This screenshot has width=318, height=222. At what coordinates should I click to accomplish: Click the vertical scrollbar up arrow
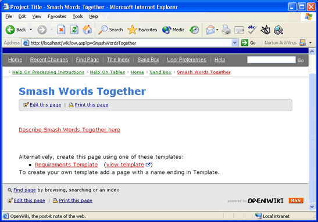[312, 51]
